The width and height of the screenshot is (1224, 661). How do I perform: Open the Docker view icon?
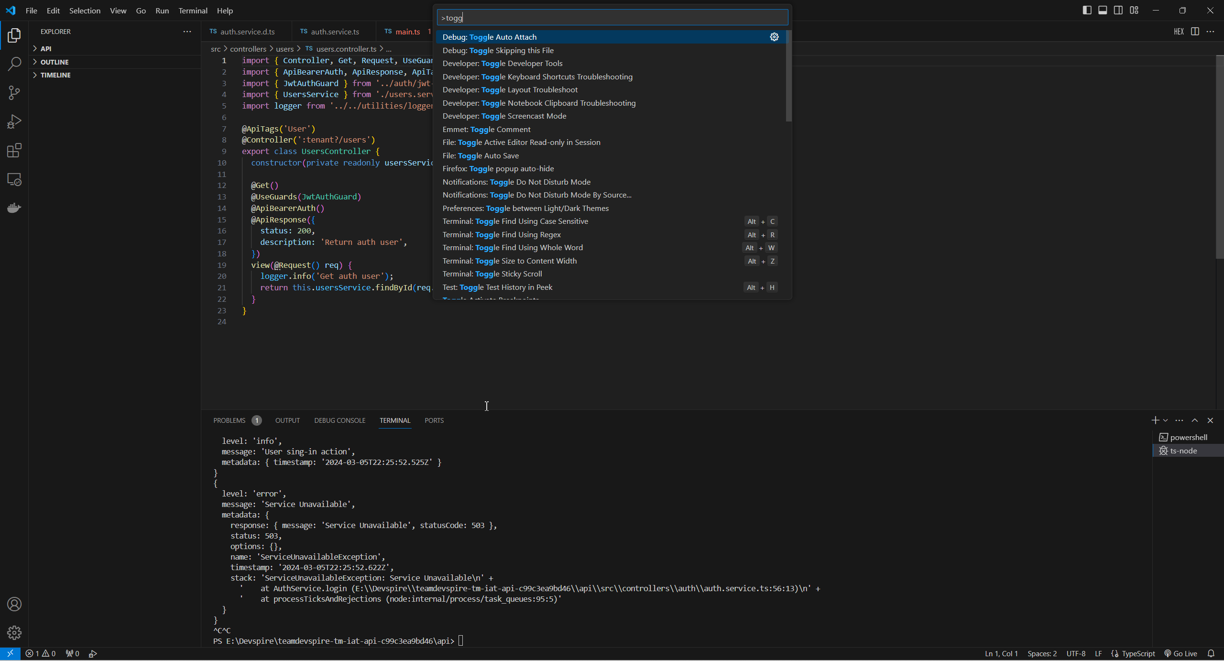coord(14,208)
